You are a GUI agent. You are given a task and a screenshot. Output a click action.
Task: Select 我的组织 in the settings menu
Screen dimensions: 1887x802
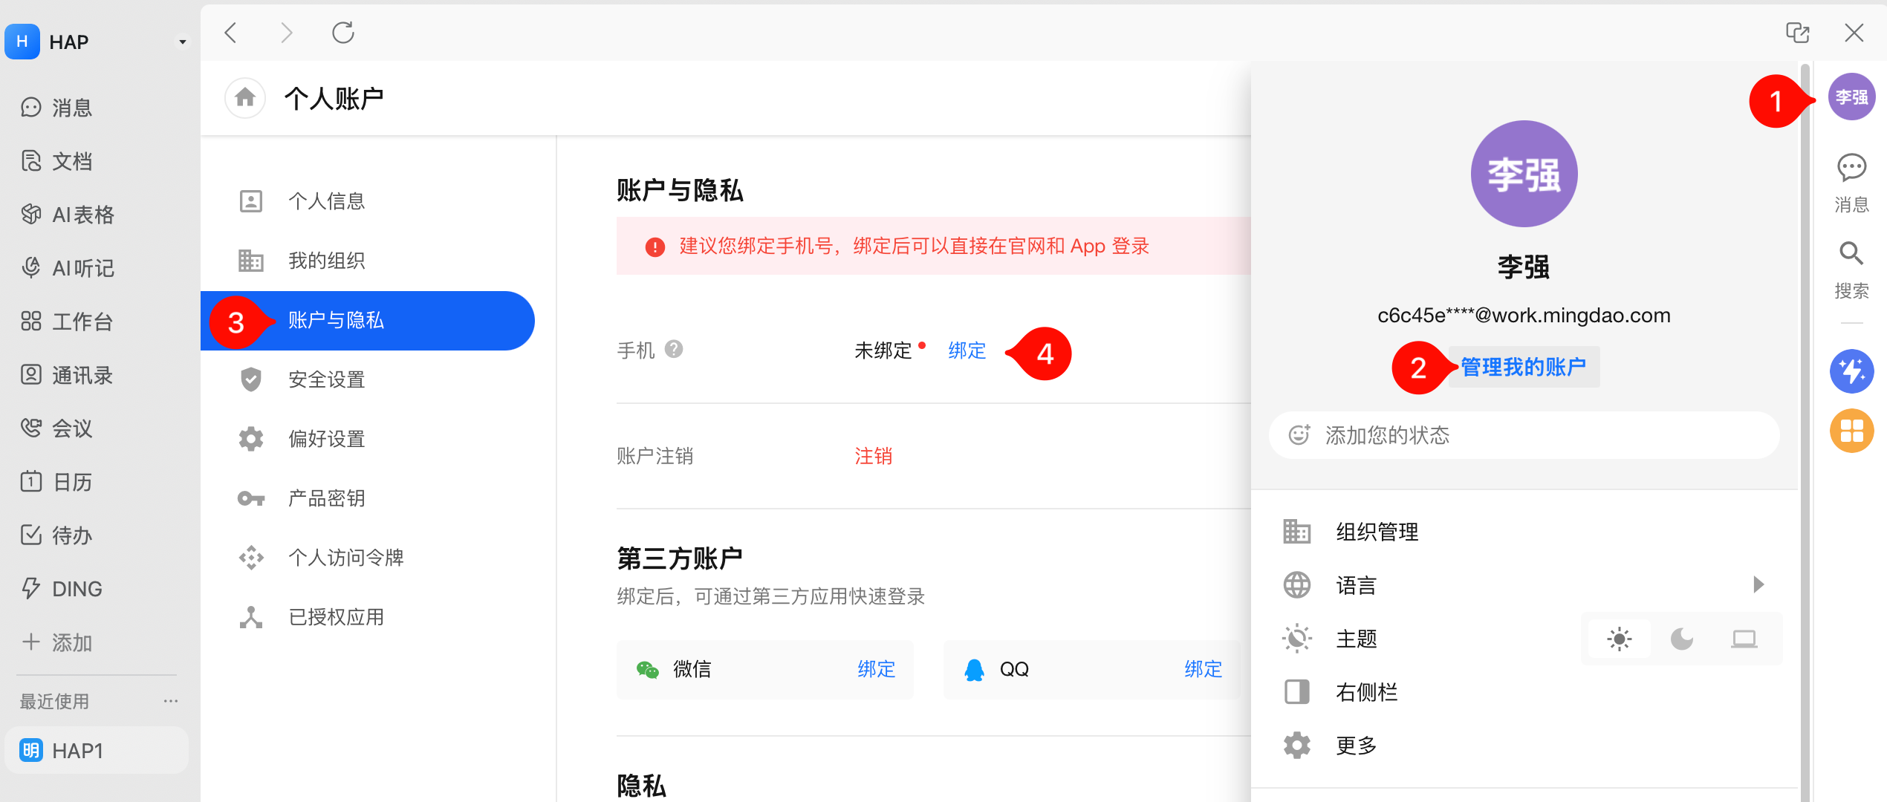click(368, 261)
